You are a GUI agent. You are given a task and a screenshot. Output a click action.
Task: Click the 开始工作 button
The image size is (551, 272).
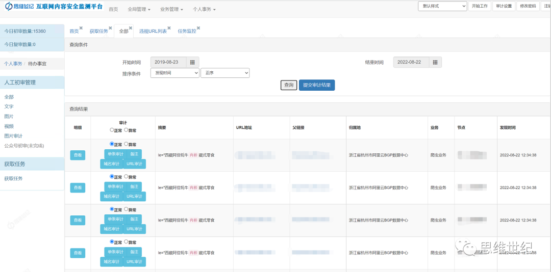tap(480, 6)
